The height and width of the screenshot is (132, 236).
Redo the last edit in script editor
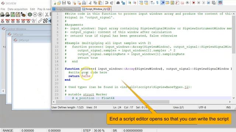point(112,3)
